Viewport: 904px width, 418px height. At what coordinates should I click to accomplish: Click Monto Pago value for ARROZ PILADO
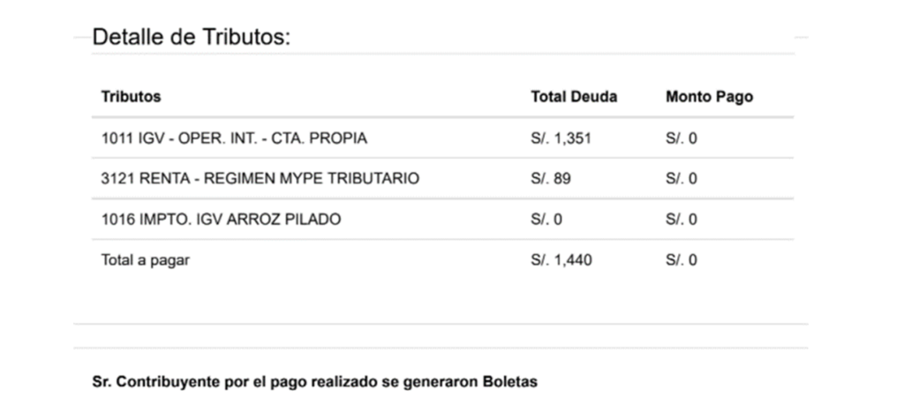click(681, 220)
